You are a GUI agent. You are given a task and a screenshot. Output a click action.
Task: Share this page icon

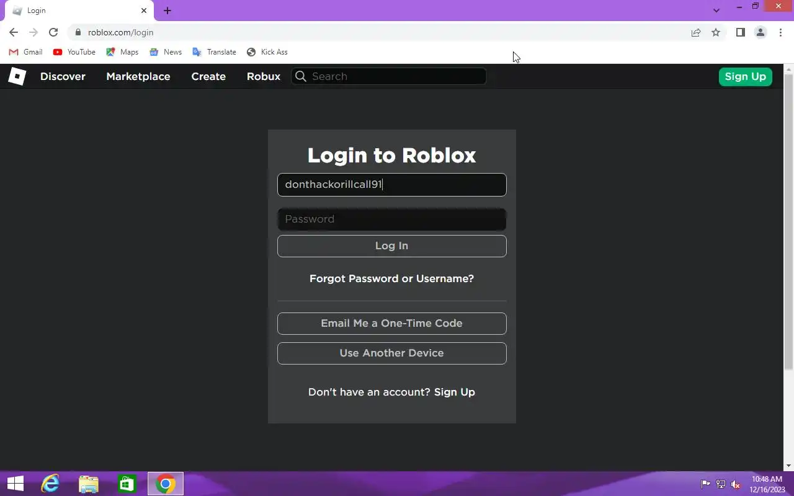(696, 32)
